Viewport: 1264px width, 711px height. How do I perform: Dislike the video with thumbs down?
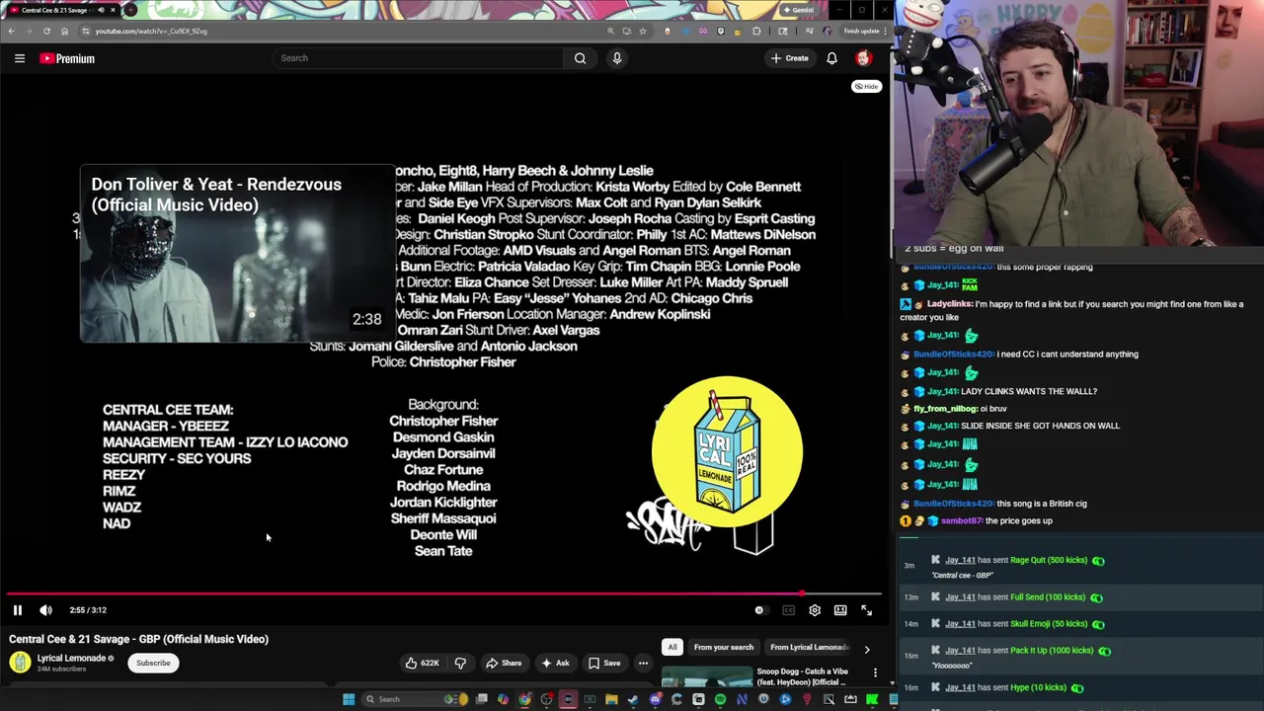point(460,663)
